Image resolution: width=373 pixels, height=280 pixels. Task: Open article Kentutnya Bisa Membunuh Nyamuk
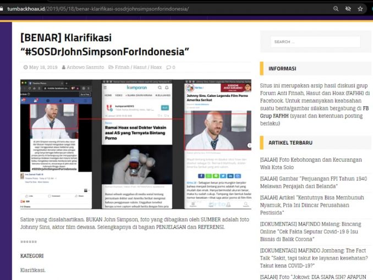[x=311, y=205]
